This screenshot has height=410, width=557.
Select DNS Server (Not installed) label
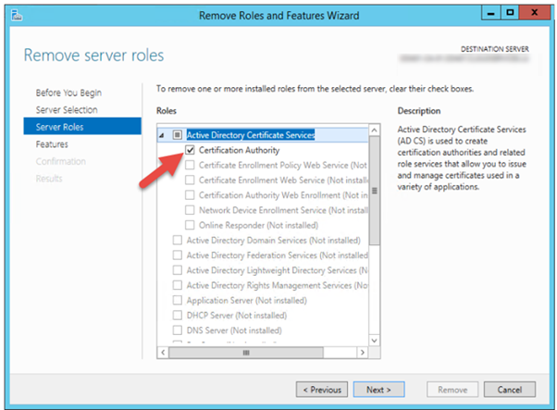pyautogui.click(x=234, y=330)
